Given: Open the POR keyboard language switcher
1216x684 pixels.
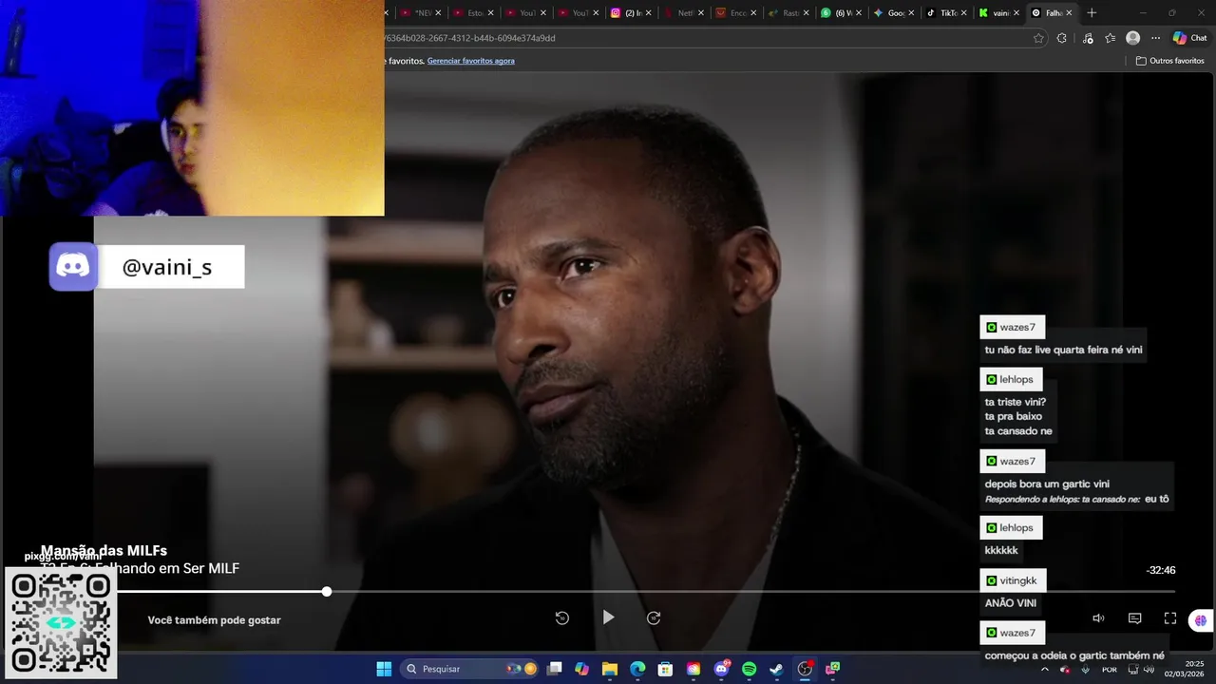Looking at the screenshot, I should (x=1110, y=669).
